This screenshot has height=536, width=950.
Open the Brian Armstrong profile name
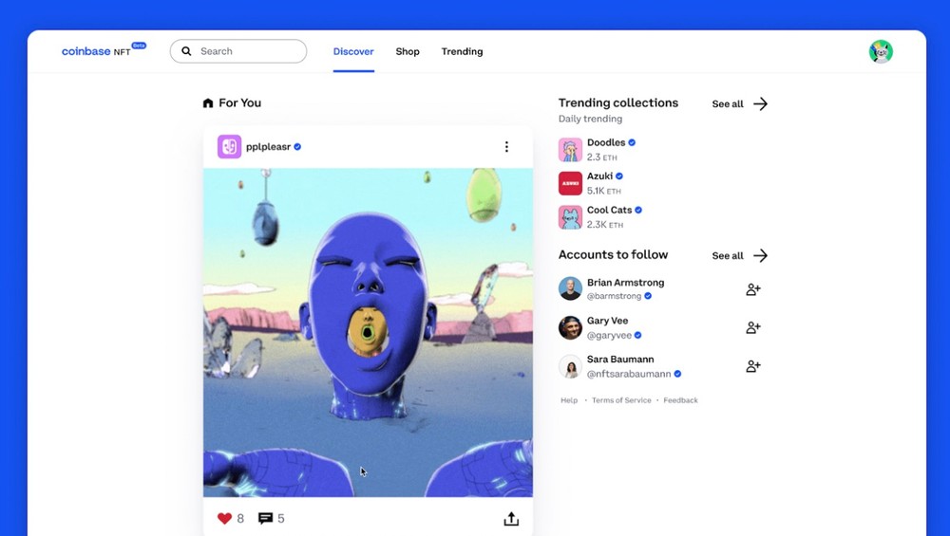625,283
